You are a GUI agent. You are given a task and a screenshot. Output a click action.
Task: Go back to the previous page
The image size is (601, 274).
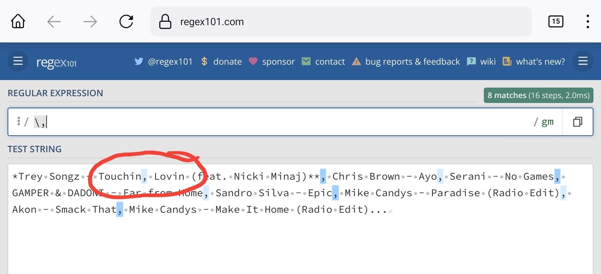click(54, 21)
